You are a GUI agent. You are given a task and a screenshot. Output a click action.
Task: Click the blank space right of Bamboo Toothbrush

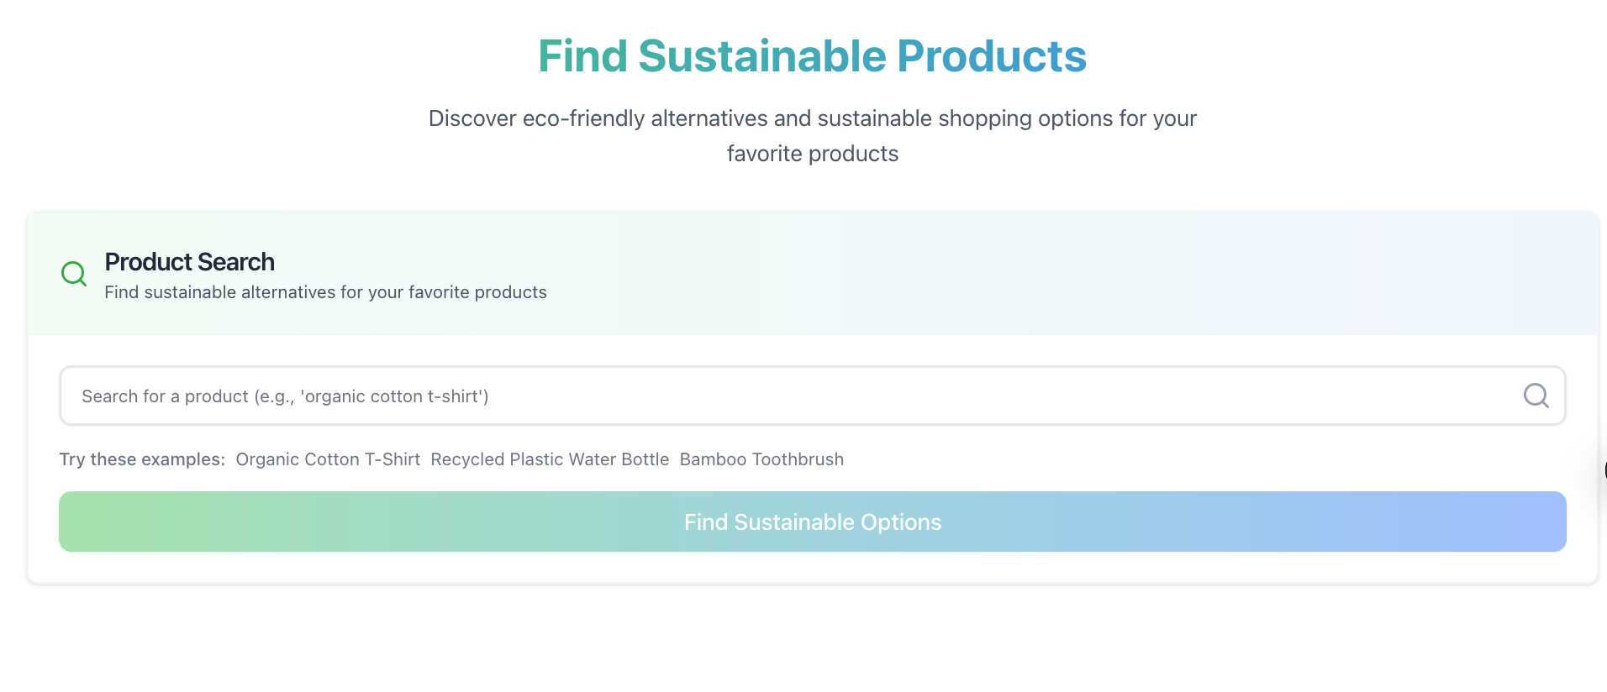(x=1177, y=459)
